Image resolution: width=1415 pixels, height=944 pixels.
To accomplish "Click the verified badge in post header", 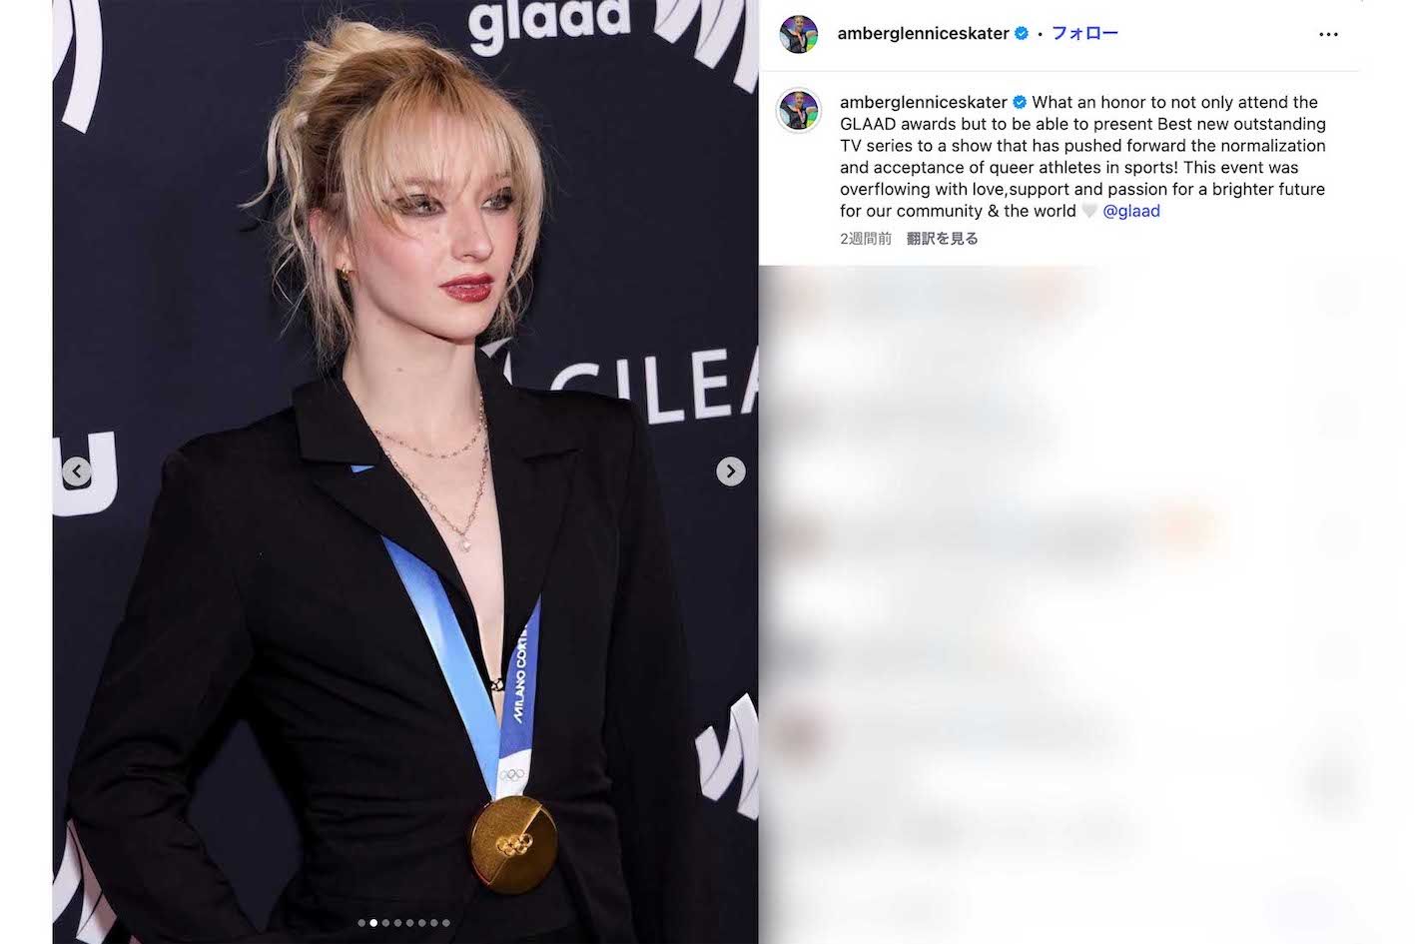I will [x=1022, y=33].
